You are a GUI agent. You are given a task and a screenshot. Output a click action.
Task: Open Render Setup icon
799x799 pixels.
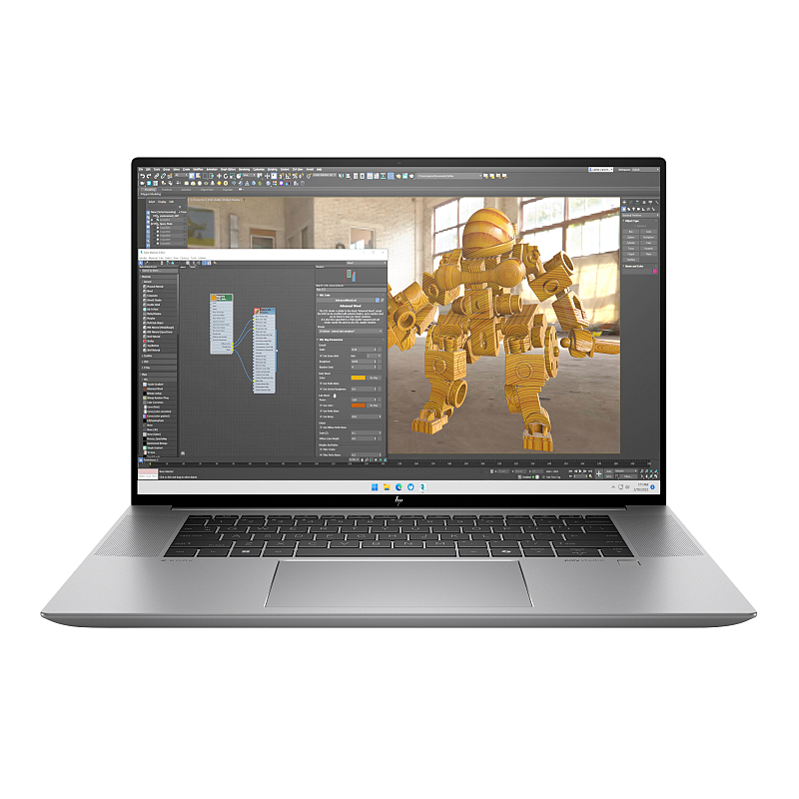pyautogui.click(x=399, y=177)
